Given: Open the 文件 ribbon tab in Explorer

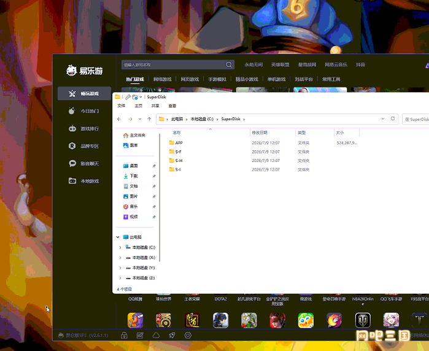Looking at the screenshot, I should point(122,106).
